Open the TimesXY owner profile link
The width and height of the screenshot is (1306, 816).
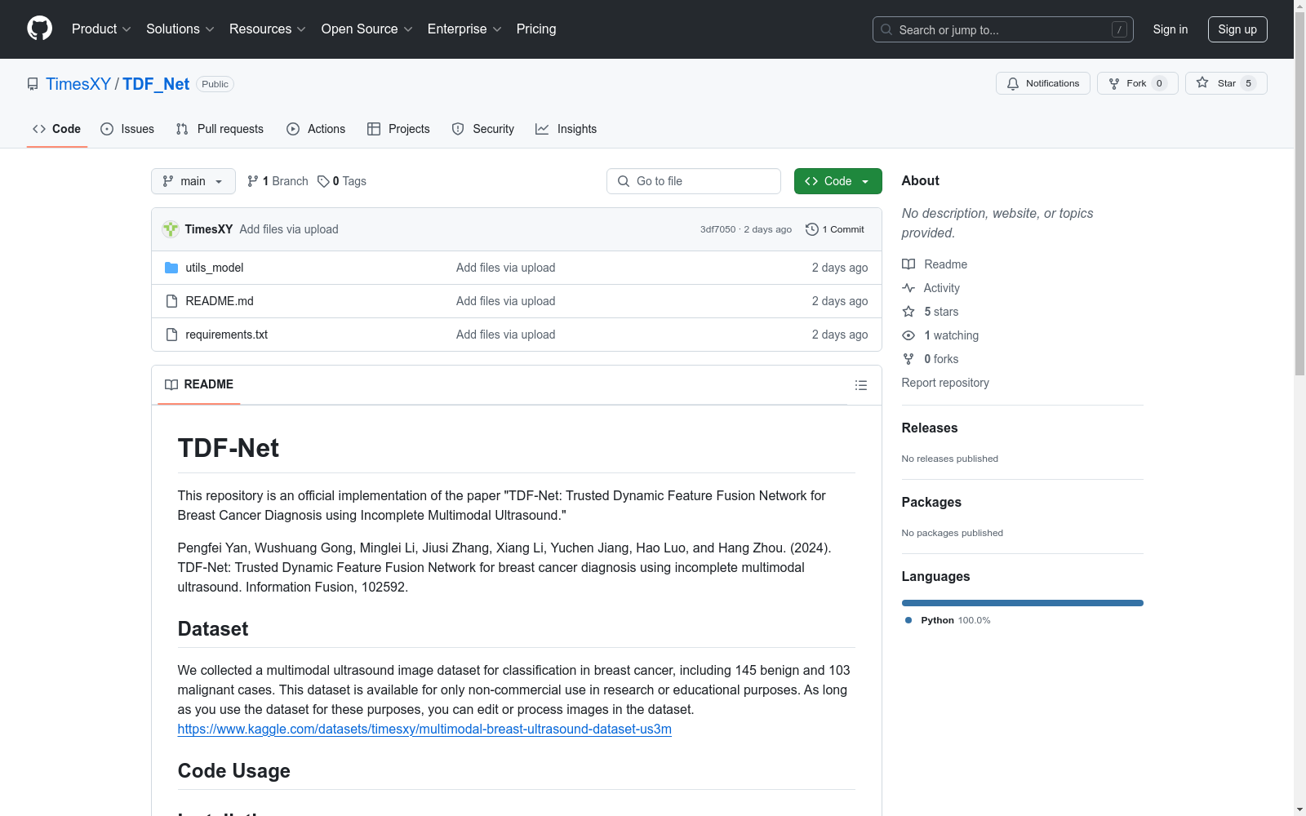tap(78, 84)
